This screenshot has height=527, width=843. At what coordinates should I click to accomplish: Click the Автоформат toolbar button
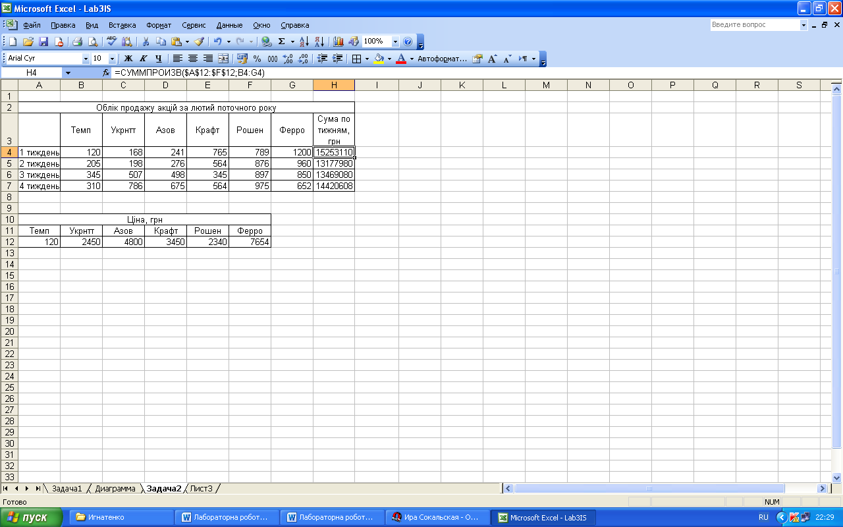(442, 59)
